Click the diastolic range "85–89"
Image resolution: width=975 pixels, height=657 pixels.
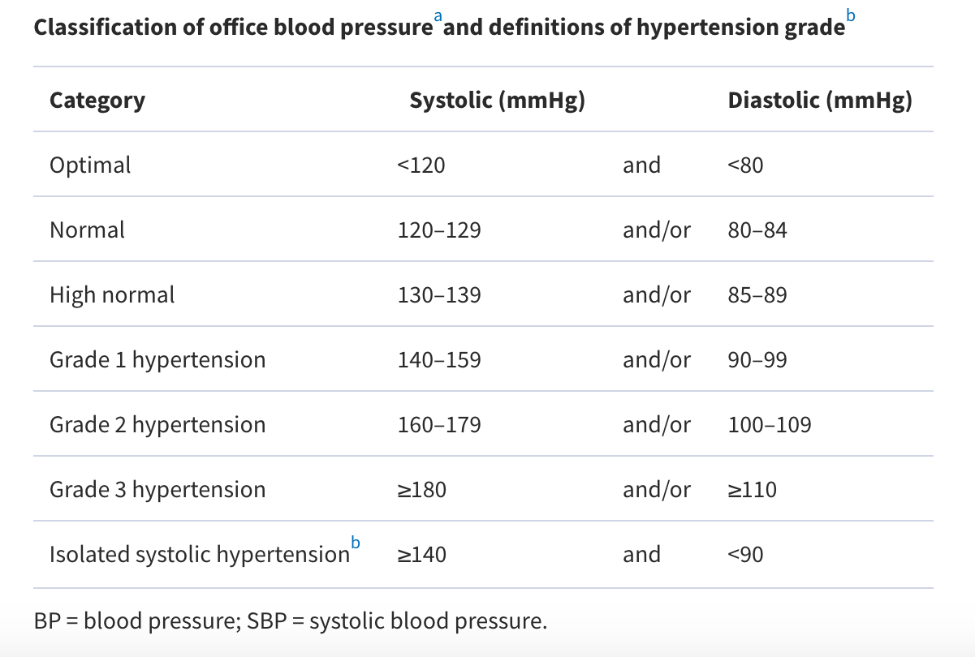pyautogui.click(x=757, y=295)
